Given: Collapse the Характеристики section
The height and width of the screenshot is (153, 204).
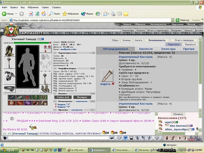Looking at the screenshot, I should coord(55,53).
